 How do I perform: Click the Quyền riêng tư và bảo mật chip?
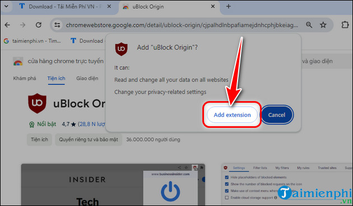[x=89, y=140]
